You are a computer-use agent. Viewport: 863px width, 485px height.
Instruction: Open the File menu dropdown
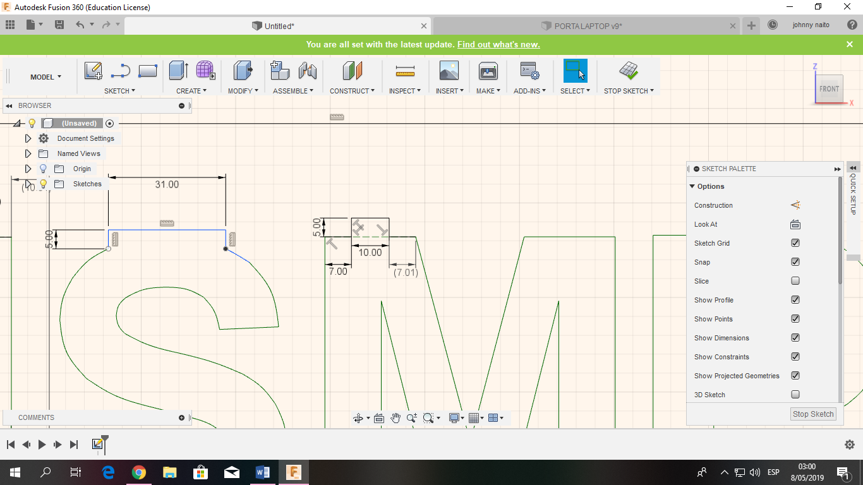(x=34, y=25)
